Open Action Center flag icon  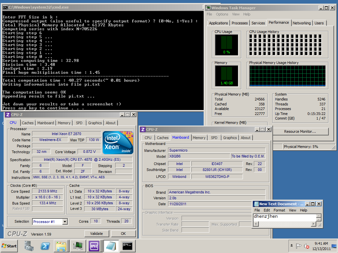(x=298, y=246)
